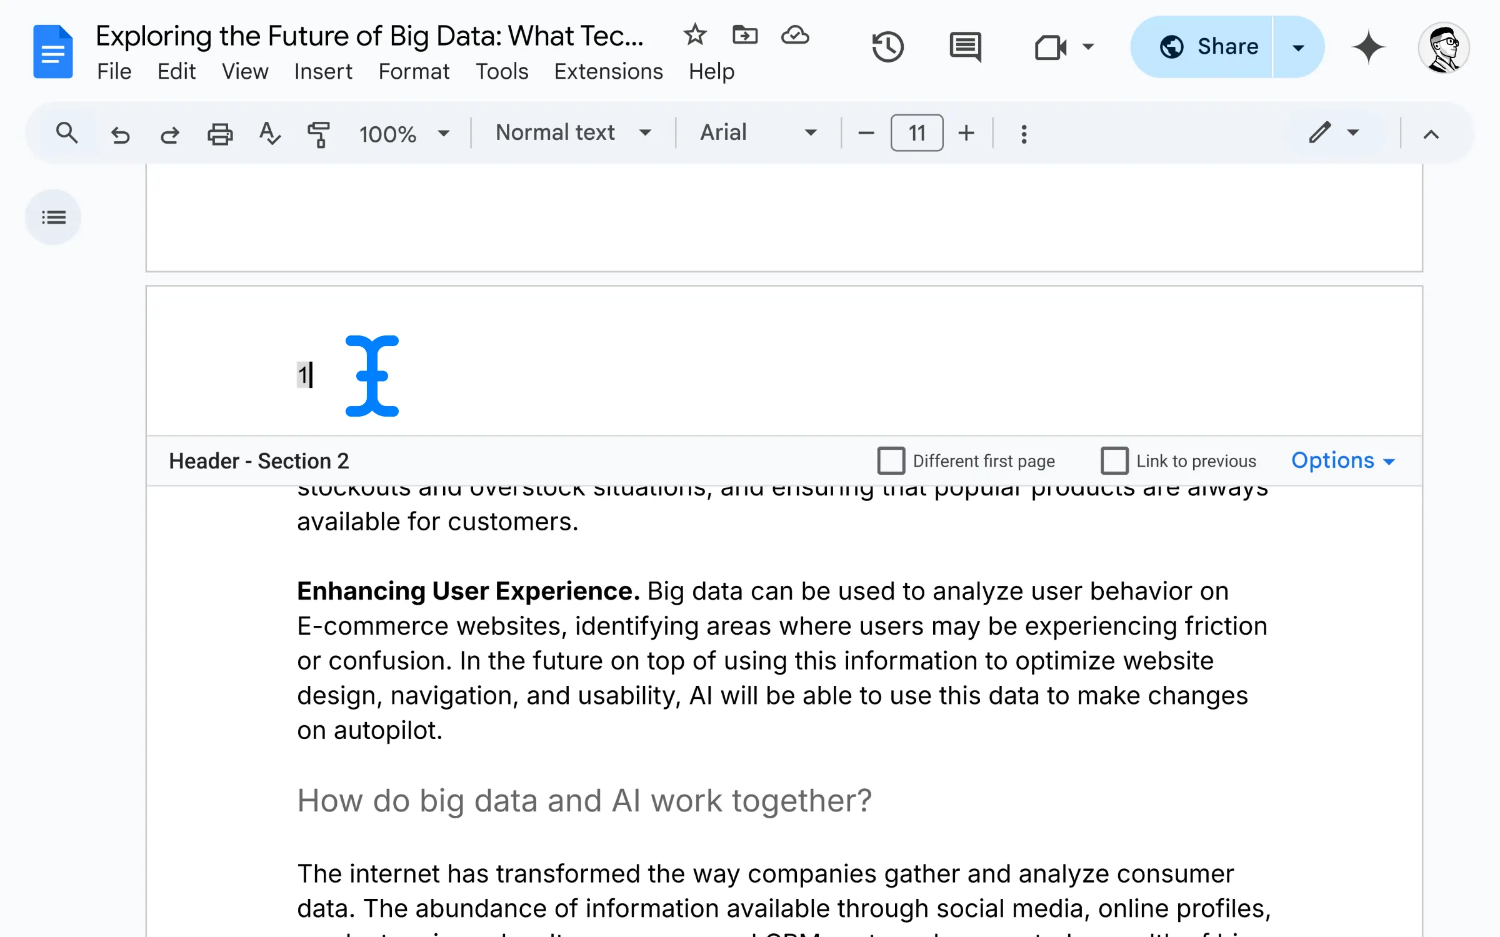Click page number 1 in header
Screen dimensions: 1500x937
[x=302, y=375]
